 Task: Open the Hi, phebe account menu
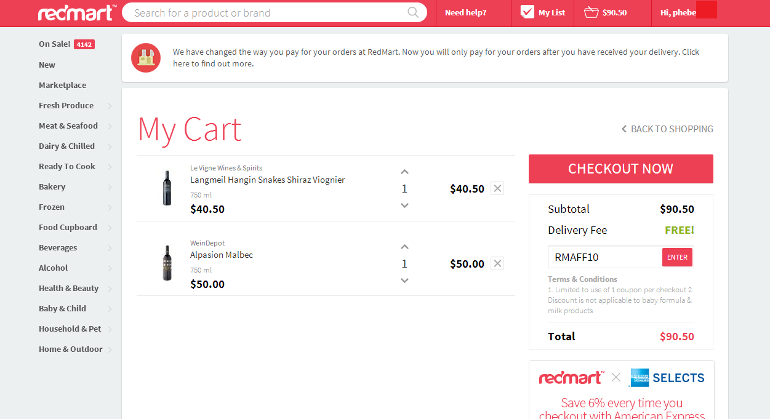678,12
